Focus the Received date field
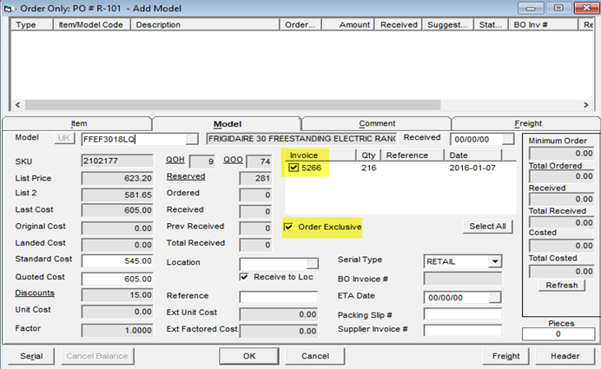Image resolution: width=601 pixels, height=369 pixels. click(x=477, y=139)
